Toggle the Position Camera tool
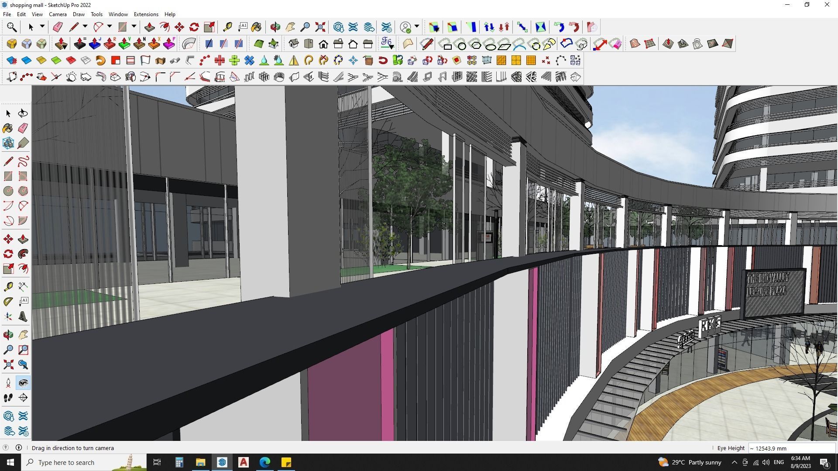 point(8,383)
